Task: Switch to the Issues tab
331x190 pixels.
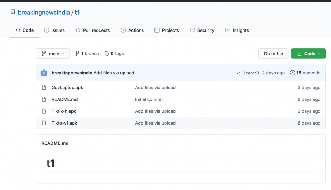Action: click(54, 30)
